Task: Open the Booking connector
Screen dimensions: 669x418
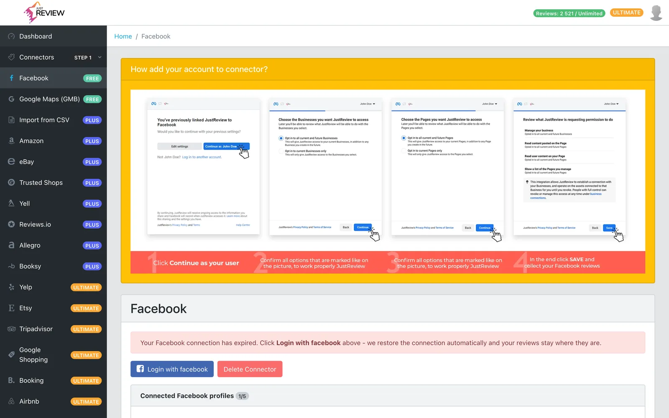Action: coord(54,380)
